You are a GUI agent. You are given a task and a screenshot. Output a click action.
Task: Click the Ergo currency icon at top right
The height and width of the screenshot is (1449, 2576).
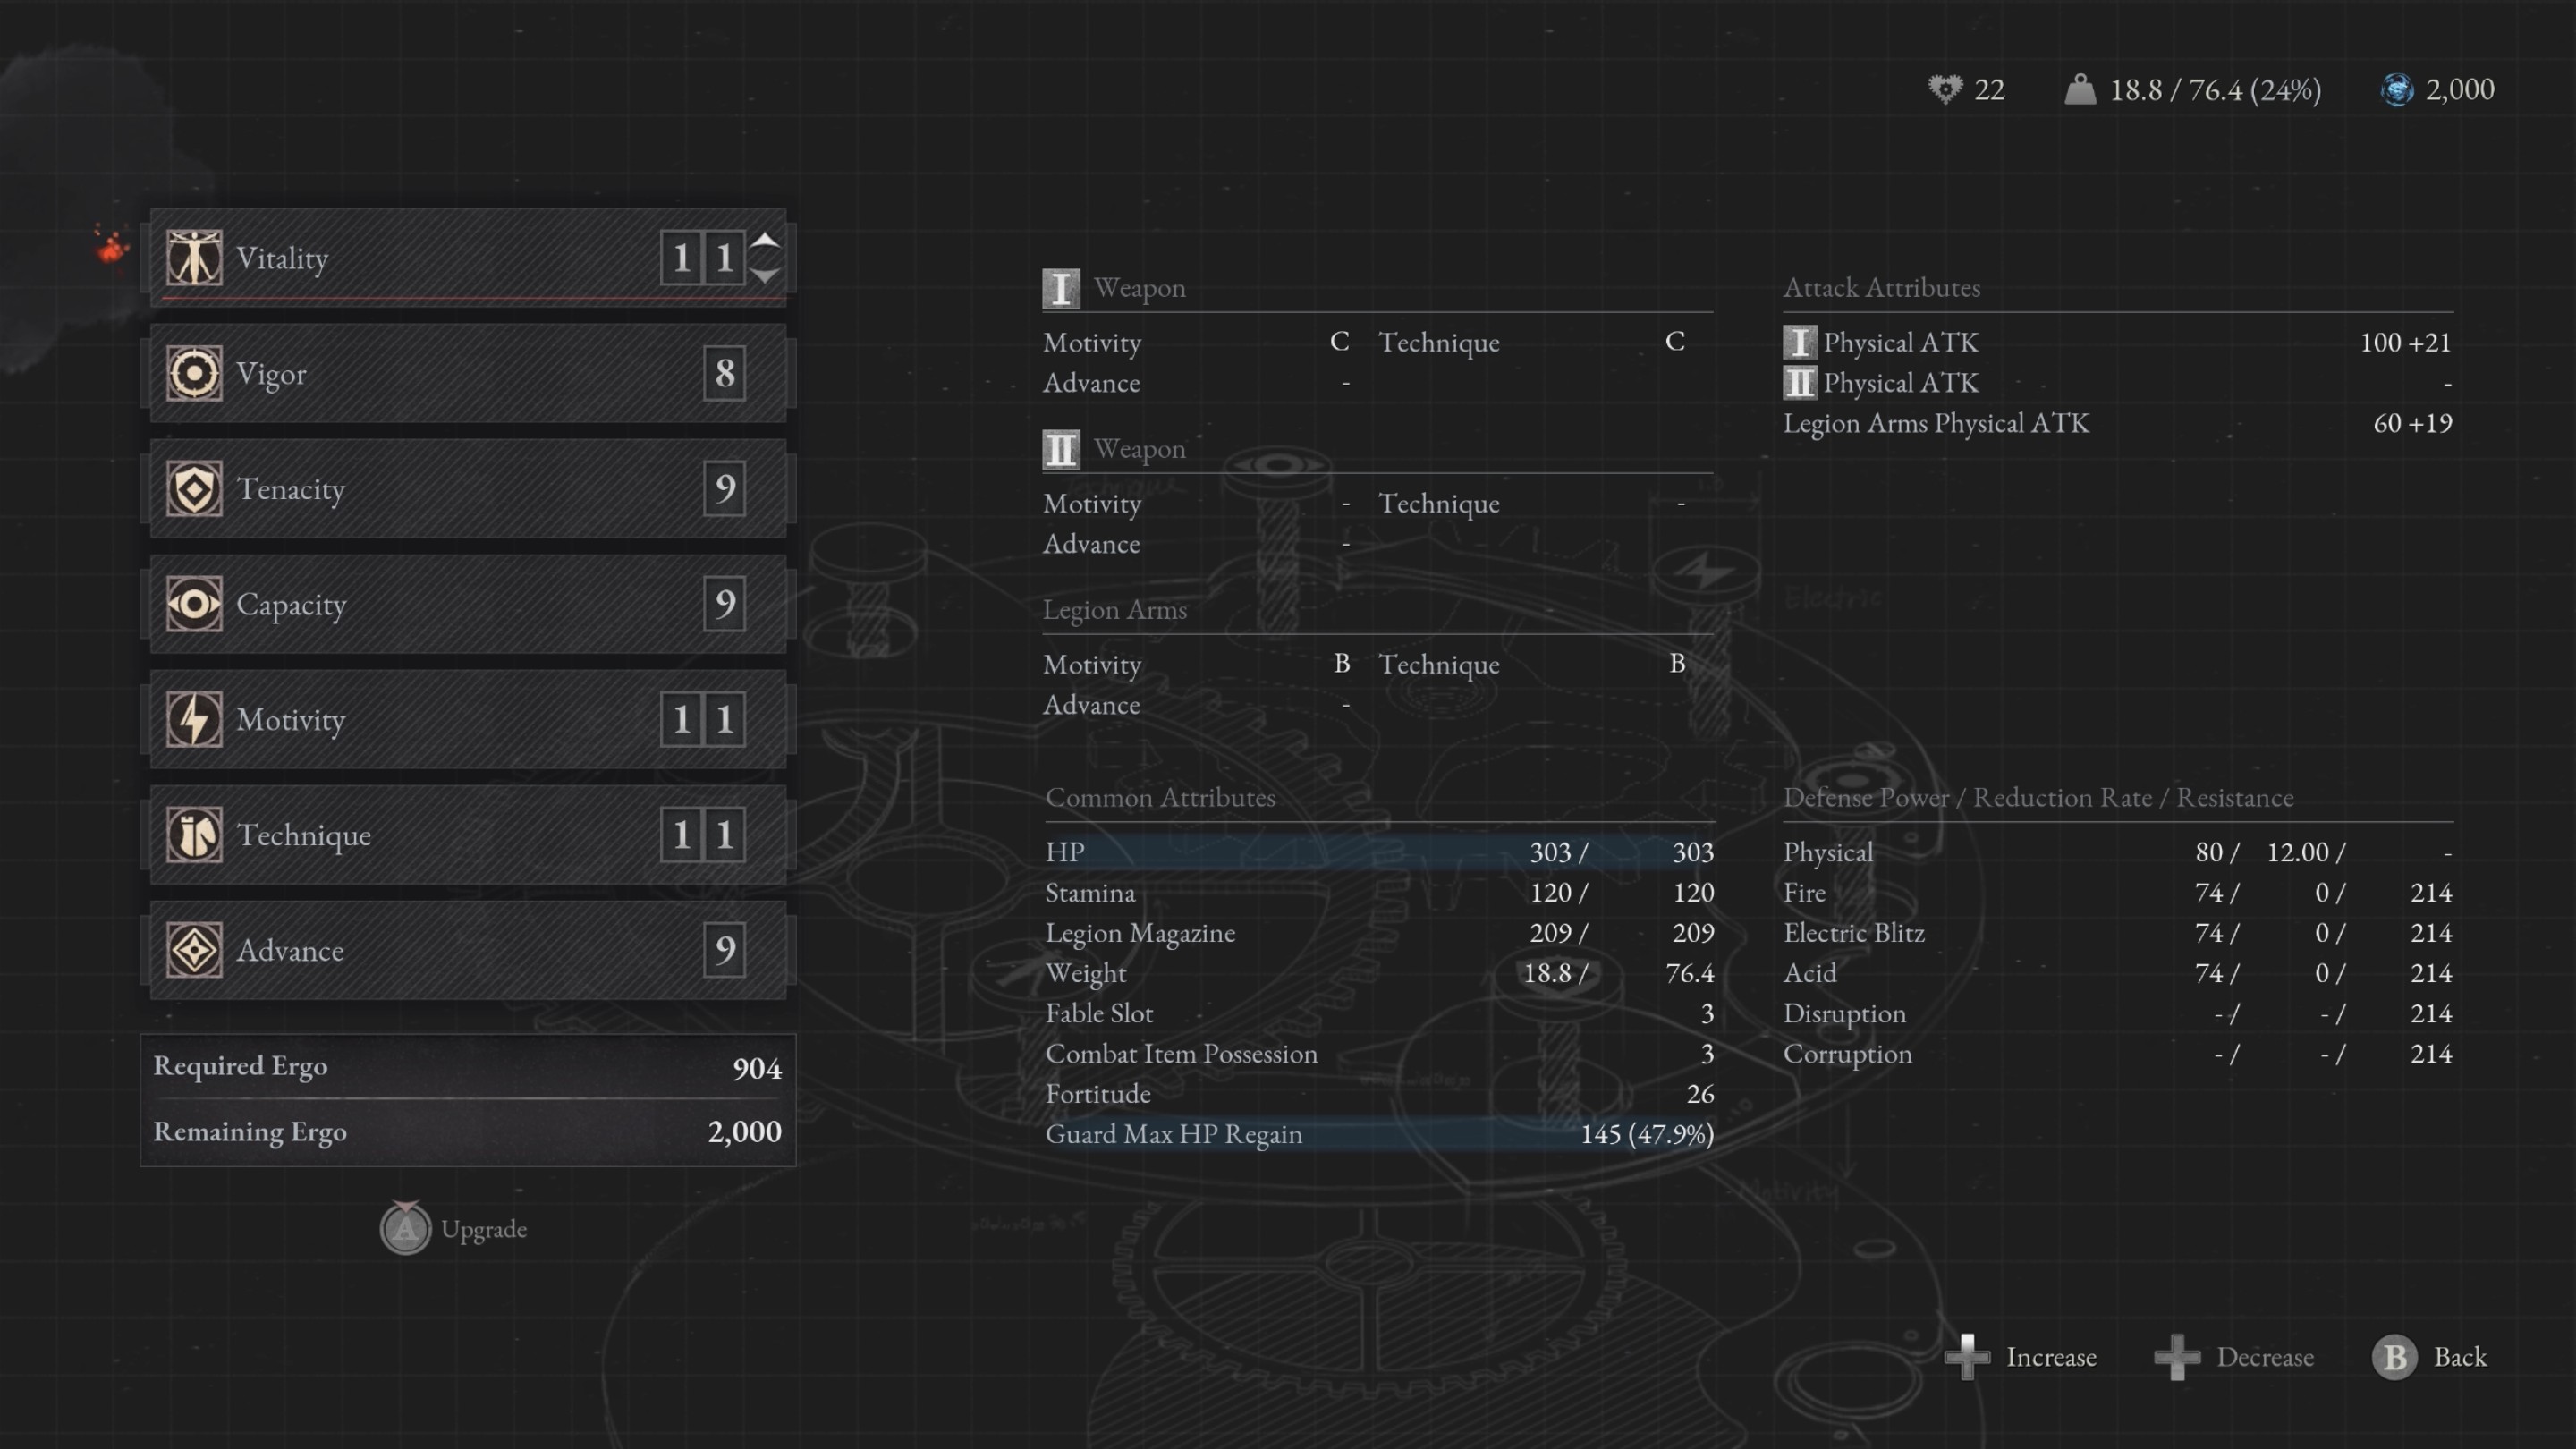coord(2396,90)
